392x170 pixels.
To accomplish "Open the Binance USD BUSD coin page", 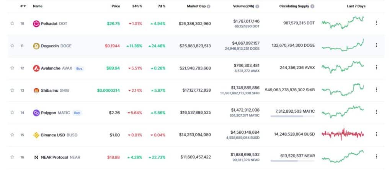I will point(59,135).
